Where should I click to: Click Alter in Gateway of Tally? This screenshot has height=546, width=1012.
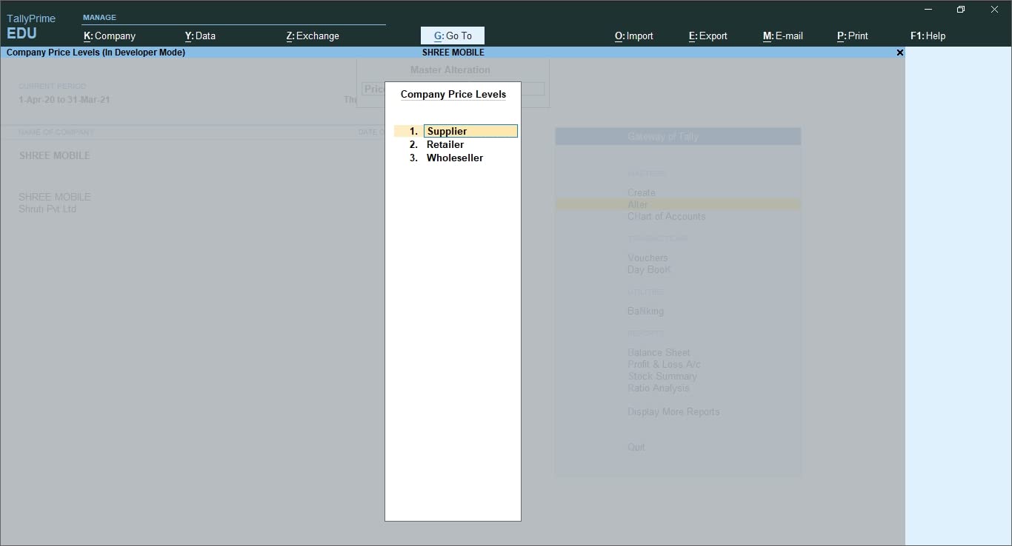tap(637, 204)
